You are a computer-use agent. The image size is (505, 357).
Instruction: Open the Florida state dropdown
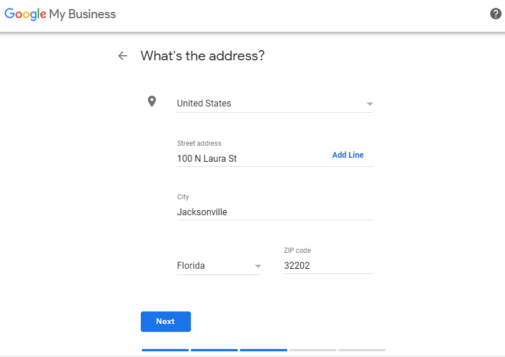click(219, 266)
